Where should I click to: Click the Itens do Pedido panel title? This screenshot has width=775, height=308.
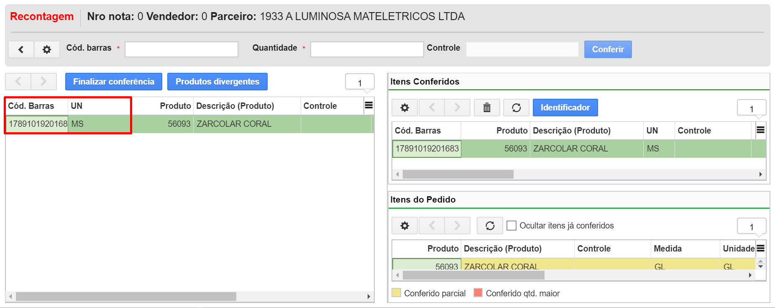click(x=423, y=200)
